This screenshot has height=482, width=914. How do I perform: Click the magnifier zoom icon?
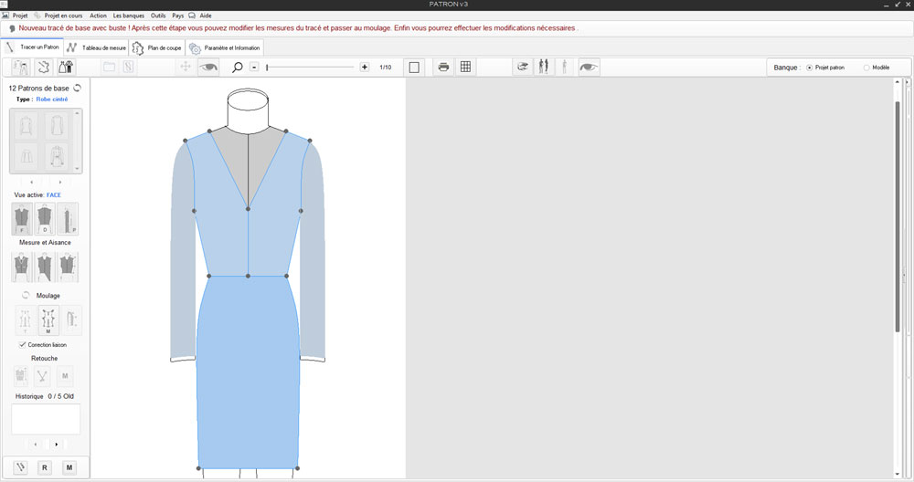238,67
